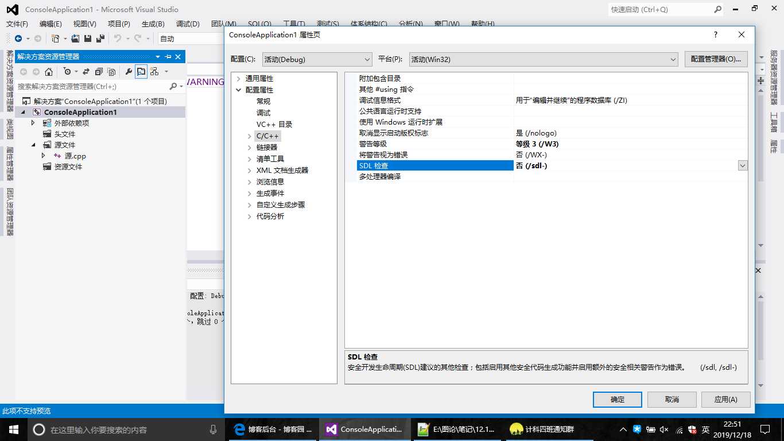Screen dimensions: 784x441
Task: Click the pin icon of Solution Explorer panel
Action: [x=168, y=56]
